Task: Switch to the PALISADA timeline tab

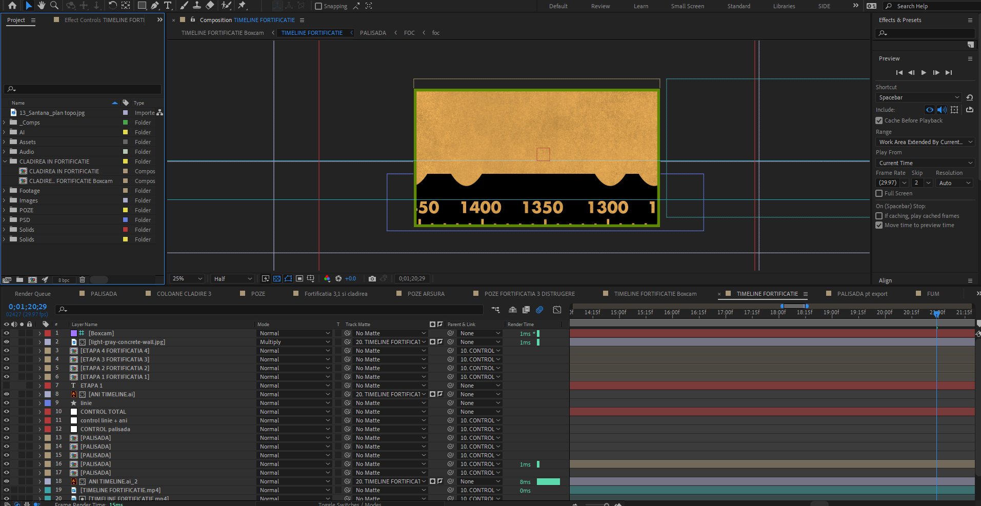Action: (104, 294)
